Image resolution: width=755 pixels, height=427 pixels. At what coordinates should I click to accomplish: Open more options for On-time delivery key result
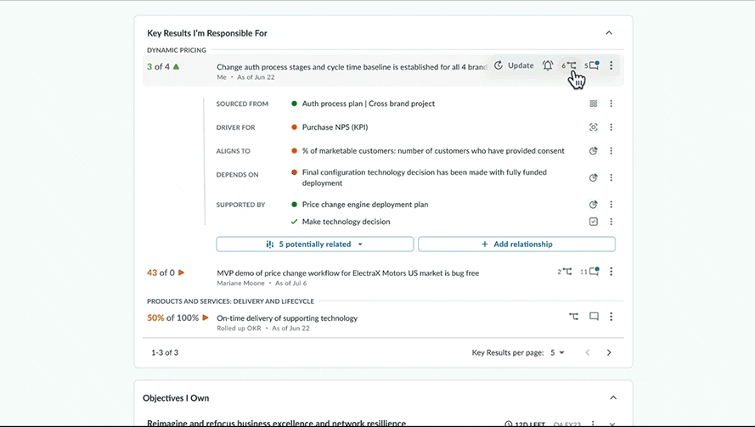point(611,317)
